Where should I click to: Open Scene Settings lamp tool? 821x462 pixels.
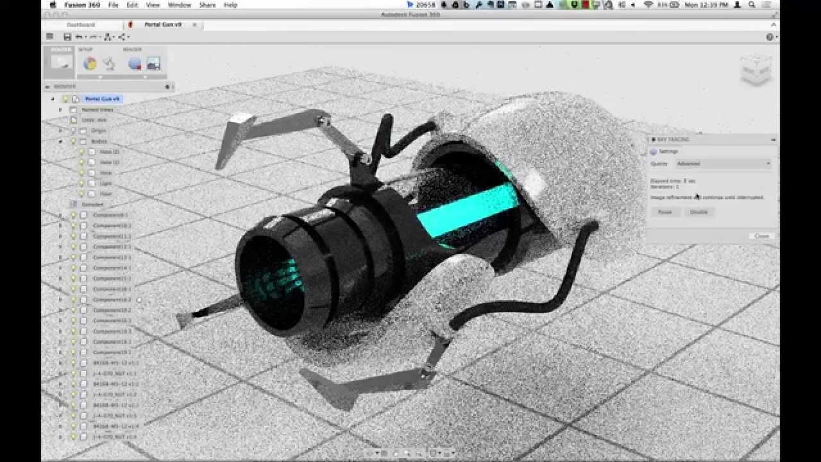(x=110, y=64)
